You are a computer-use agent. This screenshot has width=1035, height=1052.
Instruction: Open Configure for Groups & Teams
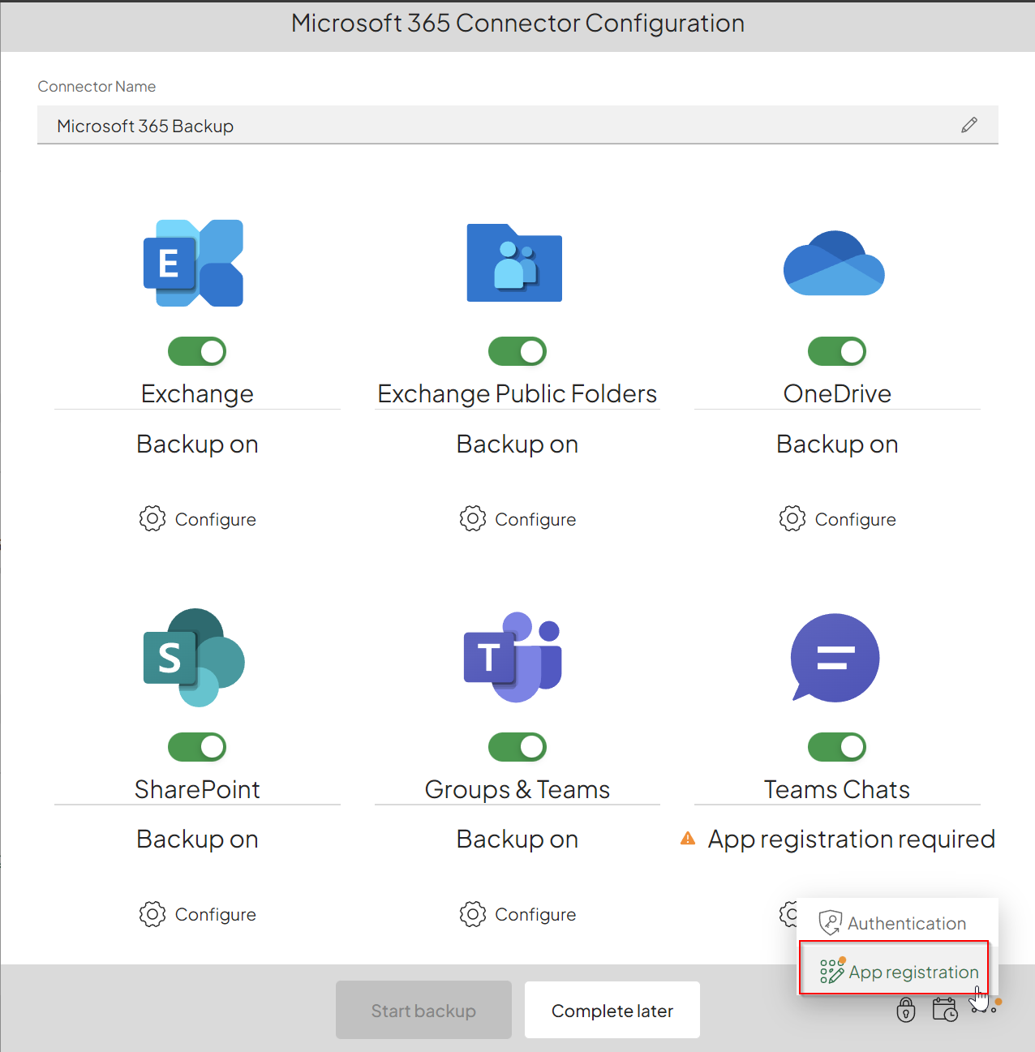(517, 914)
